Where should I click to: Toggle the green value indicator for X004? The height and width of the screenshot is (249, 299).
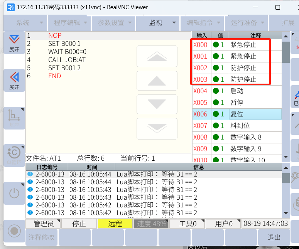[x=216, y=91]
